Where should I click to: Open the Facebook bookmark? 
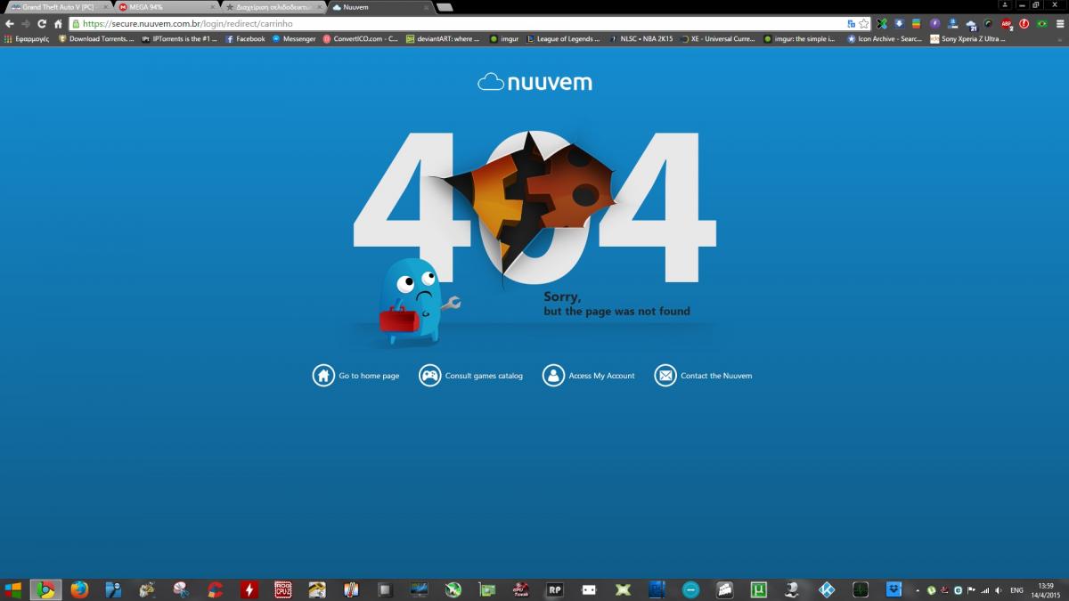[245, 39]
